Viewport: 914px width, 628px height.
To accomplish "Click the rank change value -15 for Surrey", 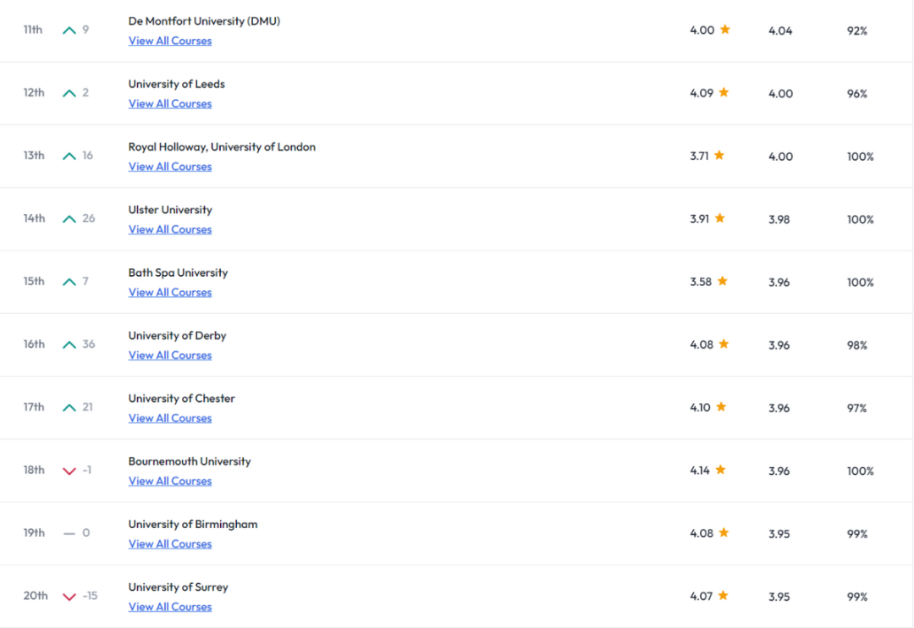I will (90, 596).
